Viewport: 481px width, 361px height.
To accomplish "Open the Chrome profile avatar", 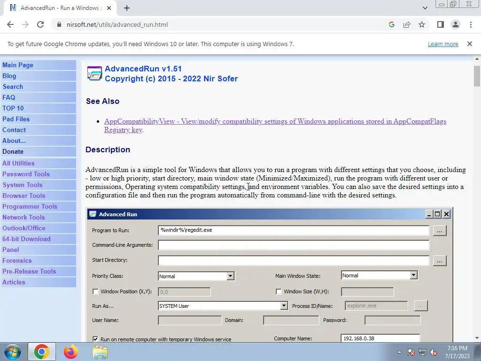I will pyautogui.click(x=456, y=24).
